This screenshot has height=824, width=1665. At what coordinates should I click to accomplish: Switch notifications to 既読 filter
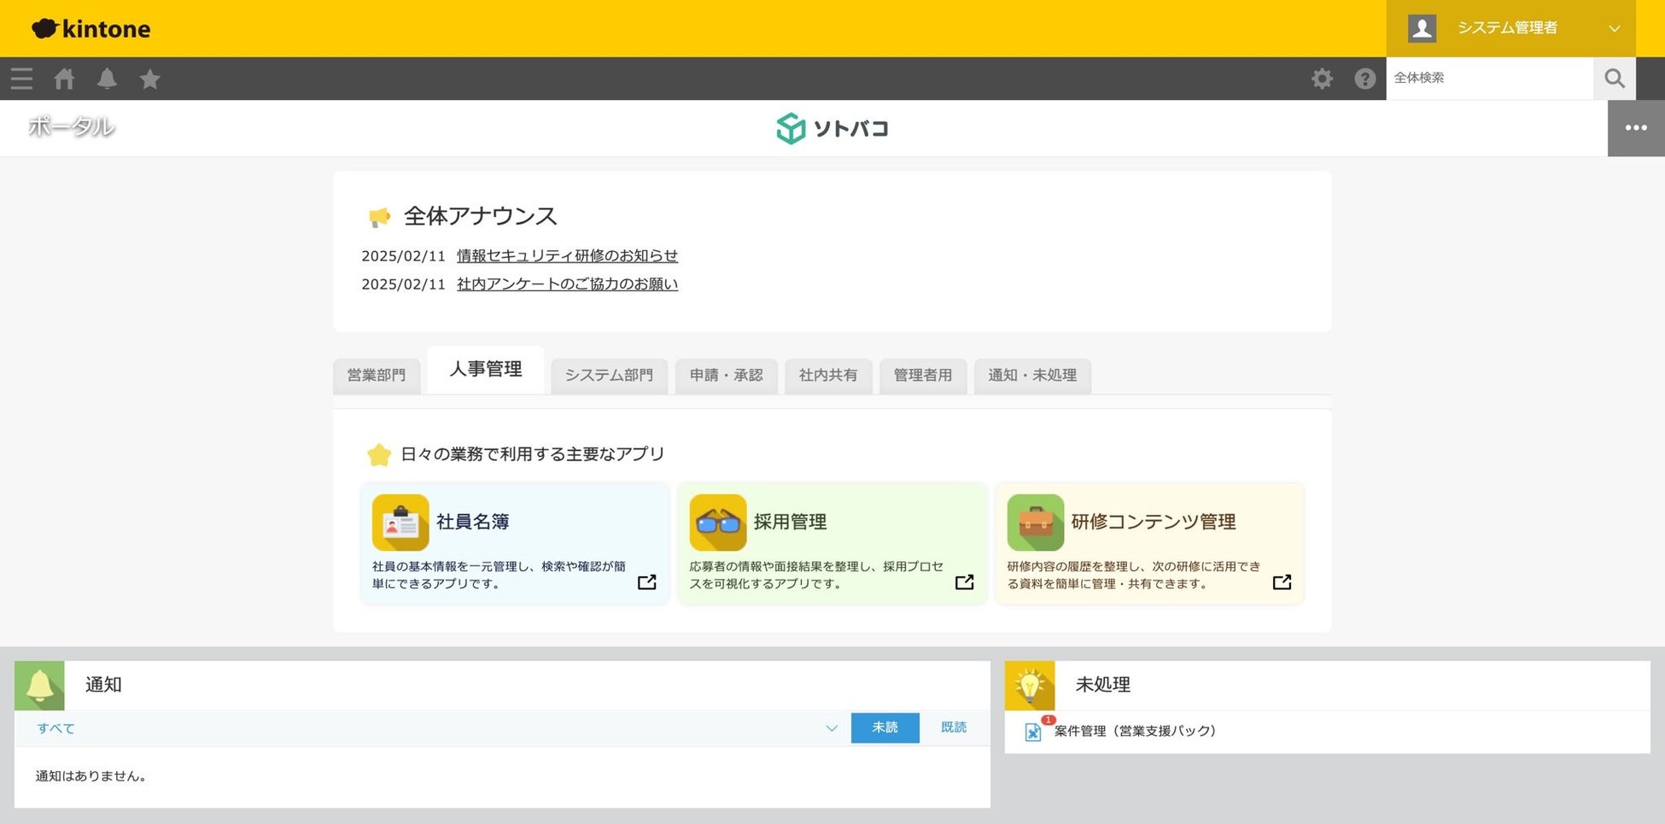953,728
